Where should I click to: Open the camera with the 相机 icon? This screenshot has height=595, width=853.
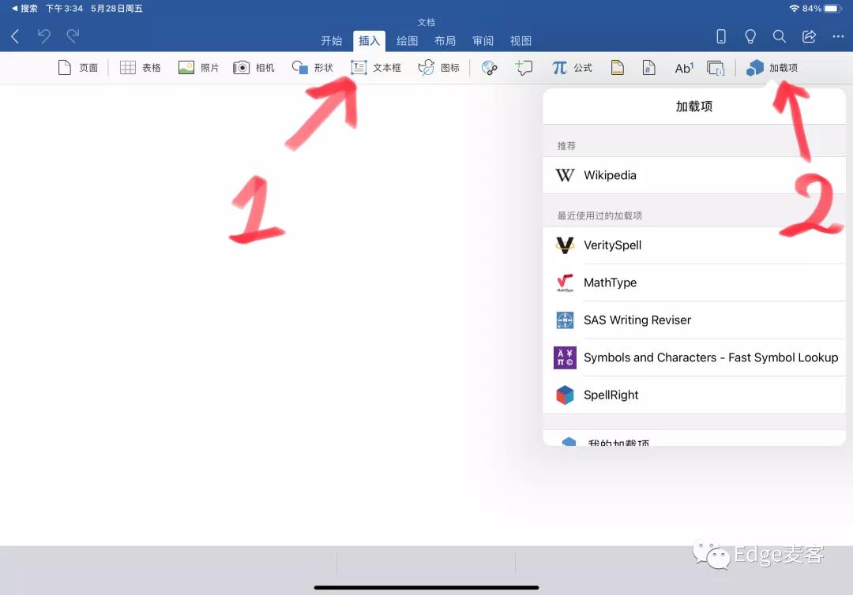pyautogui.click(x=253, y=67)
